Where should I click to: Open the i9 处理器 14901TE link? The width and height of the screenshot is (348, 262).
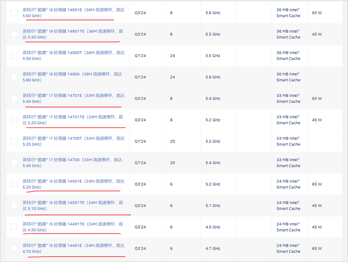point(72,34)
